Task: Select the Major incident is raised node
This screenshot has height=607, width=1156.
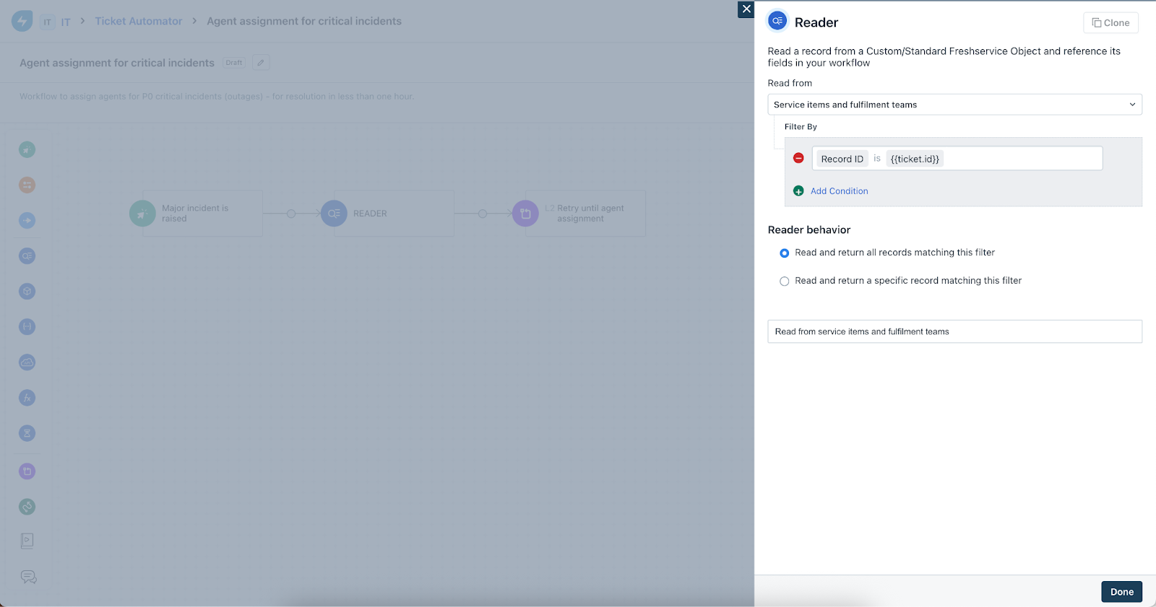Action: pyautogui.click(x=202, y=213)
